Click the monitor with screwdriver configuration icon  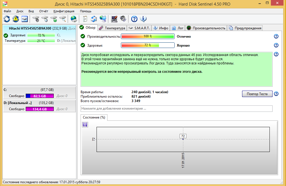click(x=114, y=19)
